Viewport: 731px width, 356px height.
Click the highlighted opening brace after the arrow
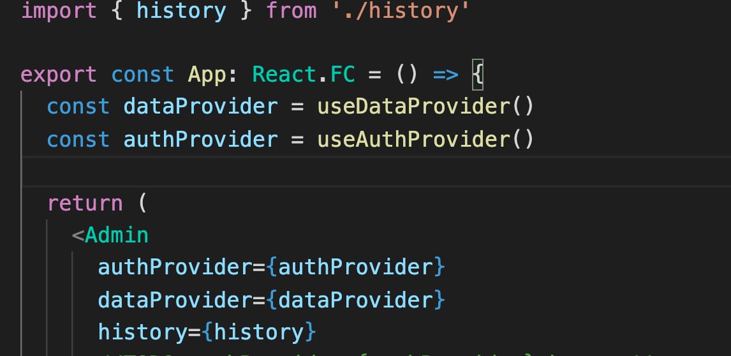[478, 75]
